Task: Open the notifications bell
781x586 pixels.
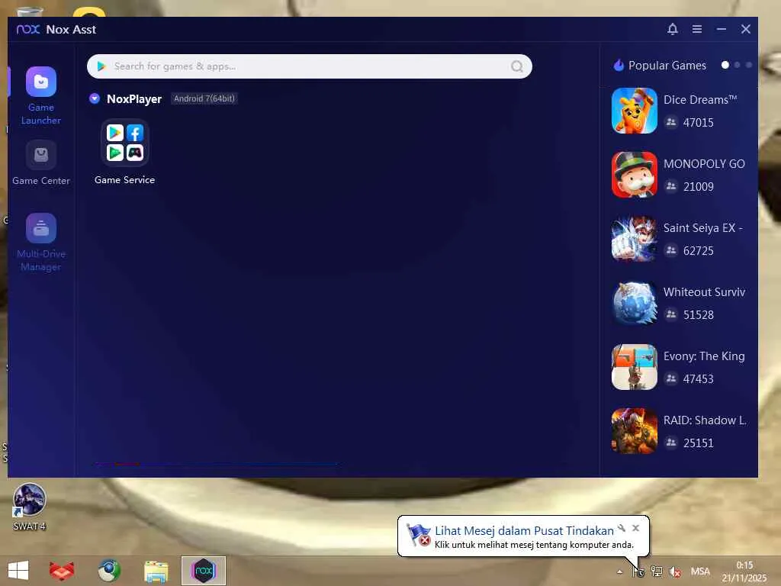Action: [673, 29]
